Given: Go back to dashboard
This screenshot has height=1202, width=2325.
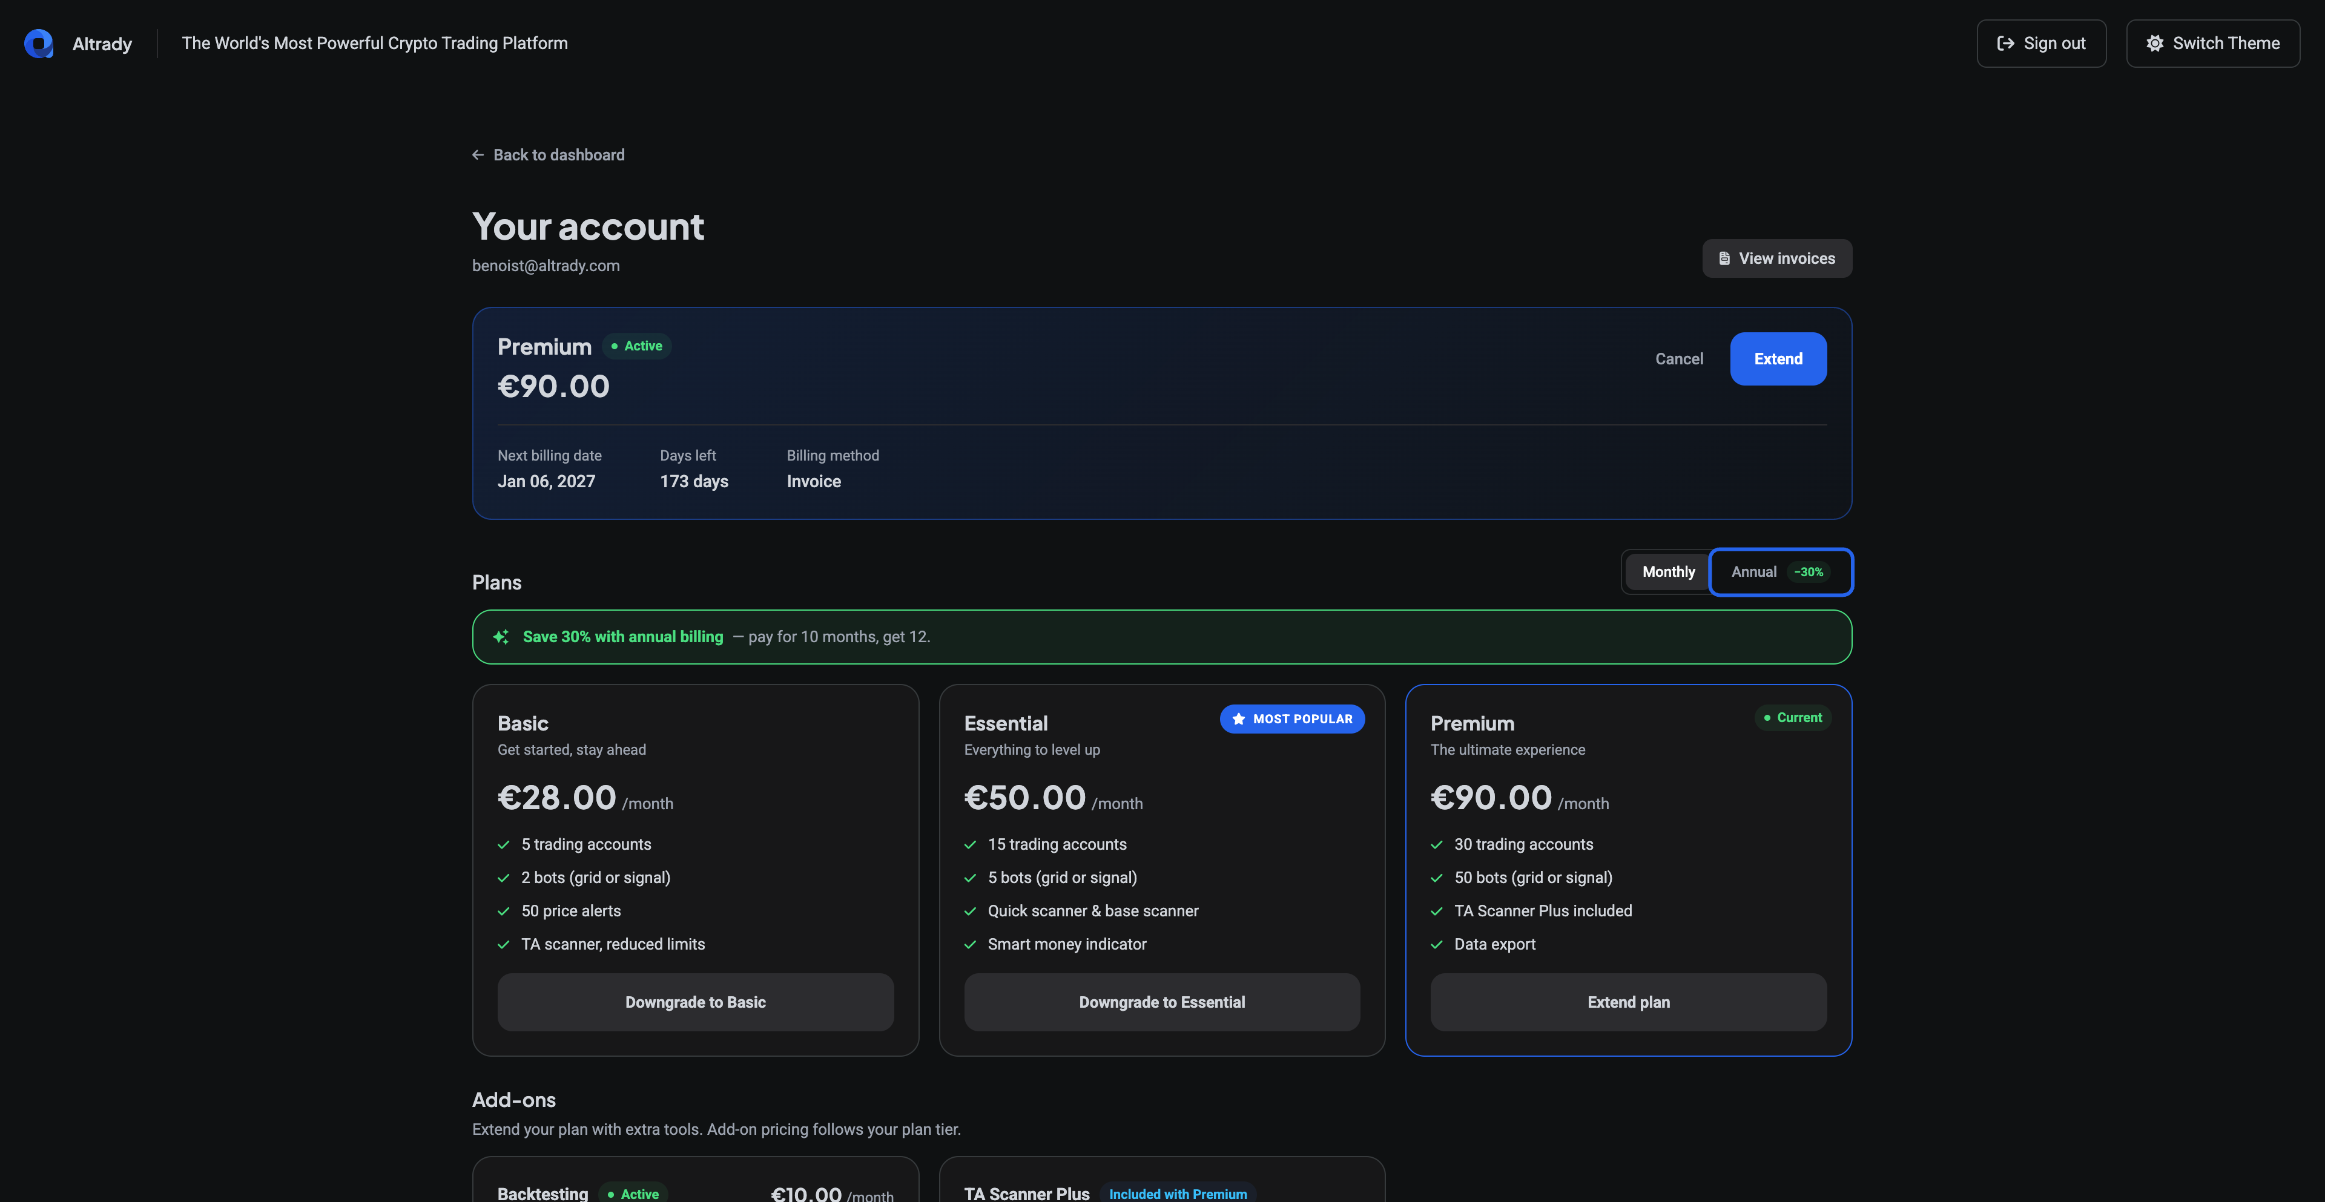Looking at the screenshot, I should click(548, 155).
